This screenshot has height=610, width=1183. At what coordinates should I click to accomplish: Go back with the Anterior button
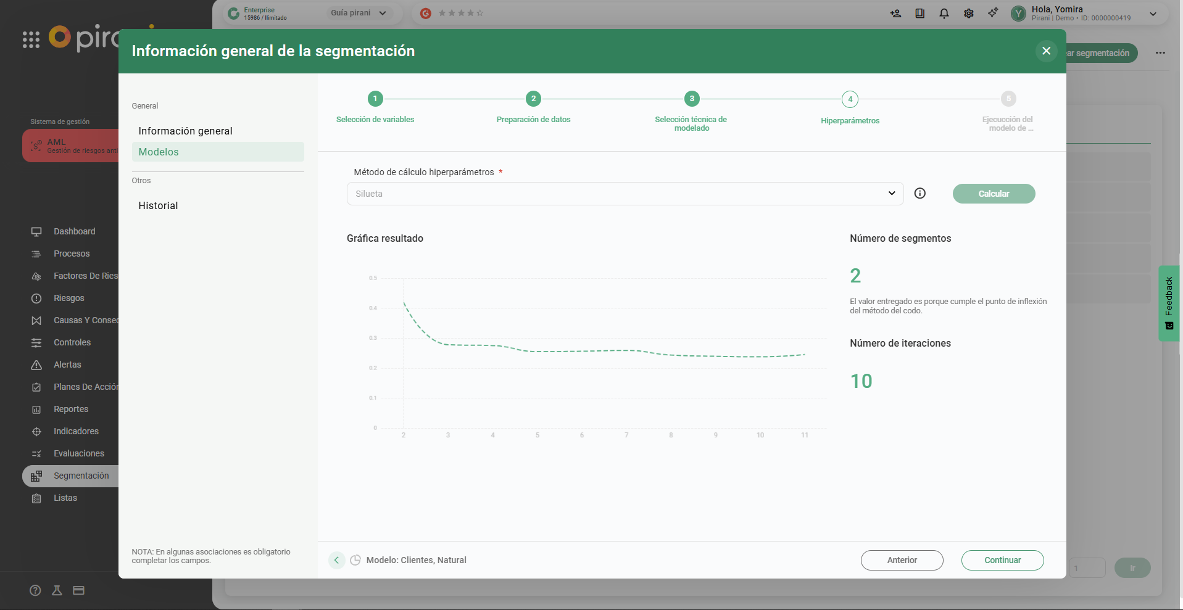902,560
